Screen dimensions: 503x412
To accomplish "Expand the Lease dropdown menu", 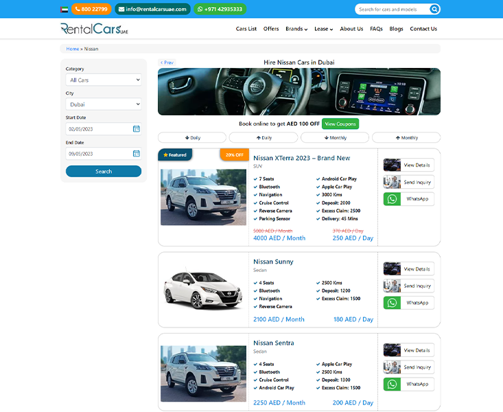I will 323,29.
